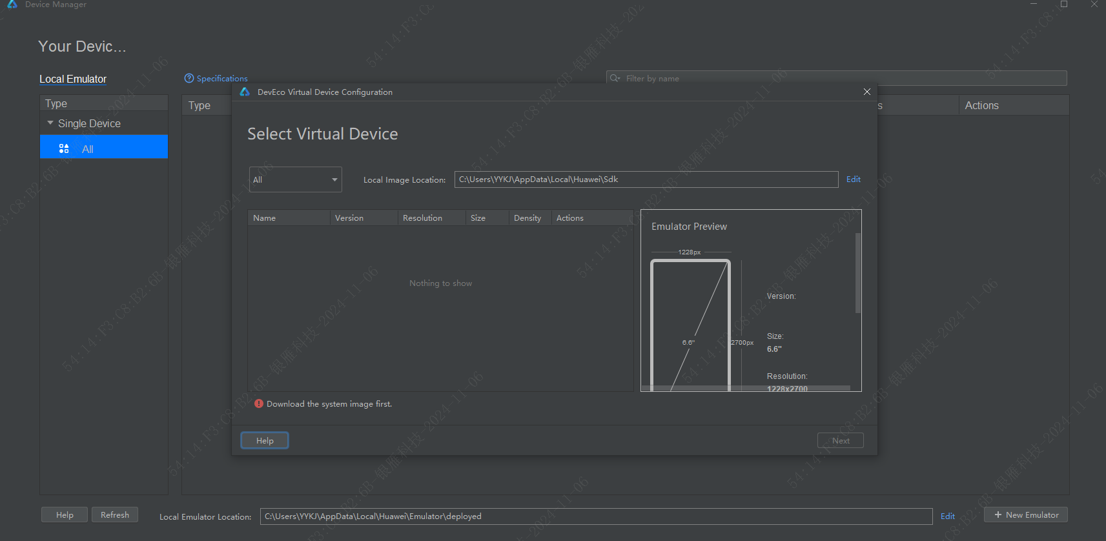
Task: Minimize the Device Manager window
Action: click(x=1034, y=4)
